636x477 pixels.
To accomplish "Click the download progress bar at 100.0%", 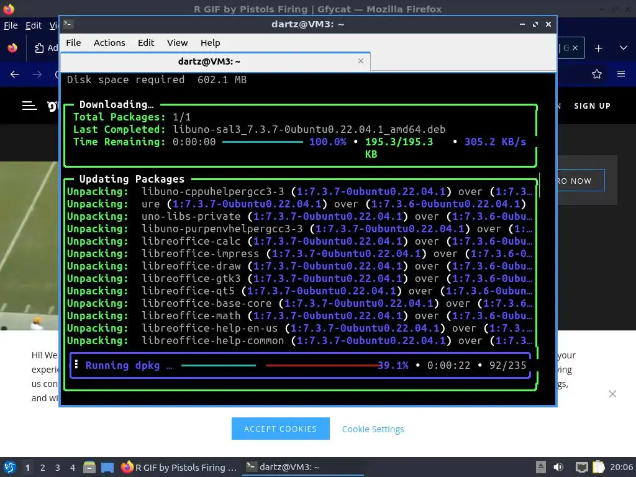I will pyautogui.click(x=263, y=142).
